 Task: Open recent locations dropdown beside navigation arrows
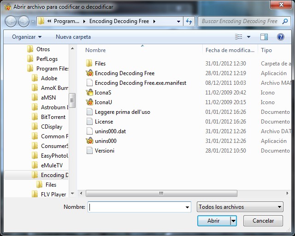click(x=33, y=22)
